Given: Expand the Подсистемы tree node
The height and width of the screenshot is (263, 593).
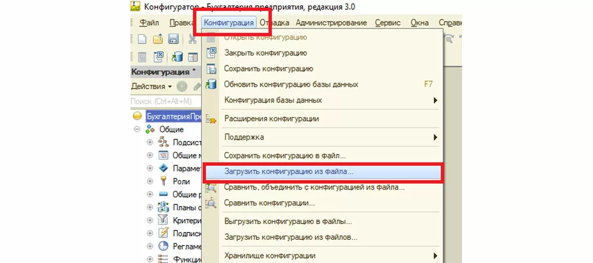Looking at the screenshot, I should coord(150,142).
